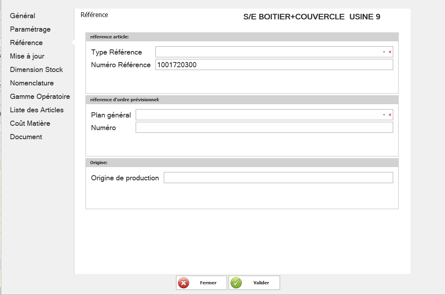This screenshot has width=445, height=295.
Task: Clear the Type Référence field with red x
Action: point(390,52)
